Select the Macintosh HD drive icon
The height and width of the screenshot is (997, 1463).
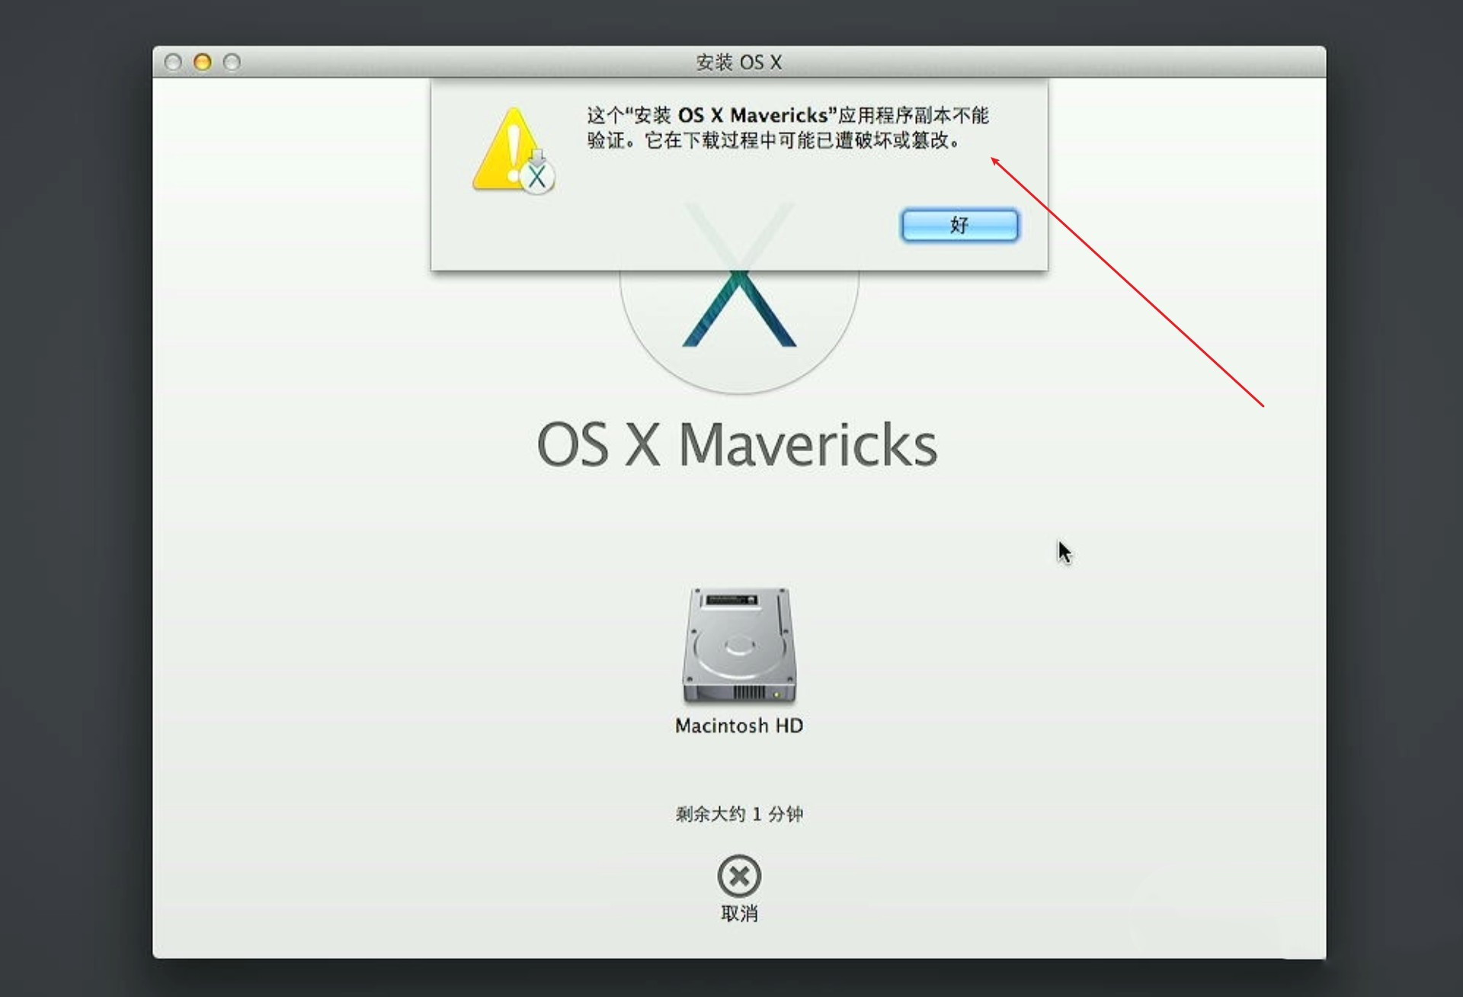tap(738, 645)
